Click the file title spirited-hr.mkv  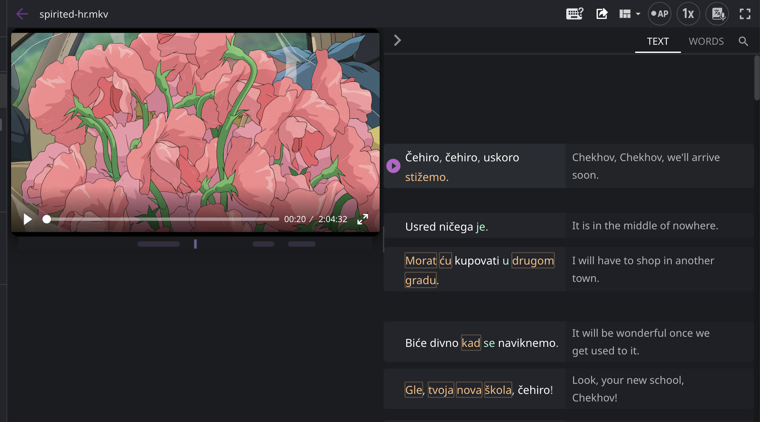[x=74, y=14]
